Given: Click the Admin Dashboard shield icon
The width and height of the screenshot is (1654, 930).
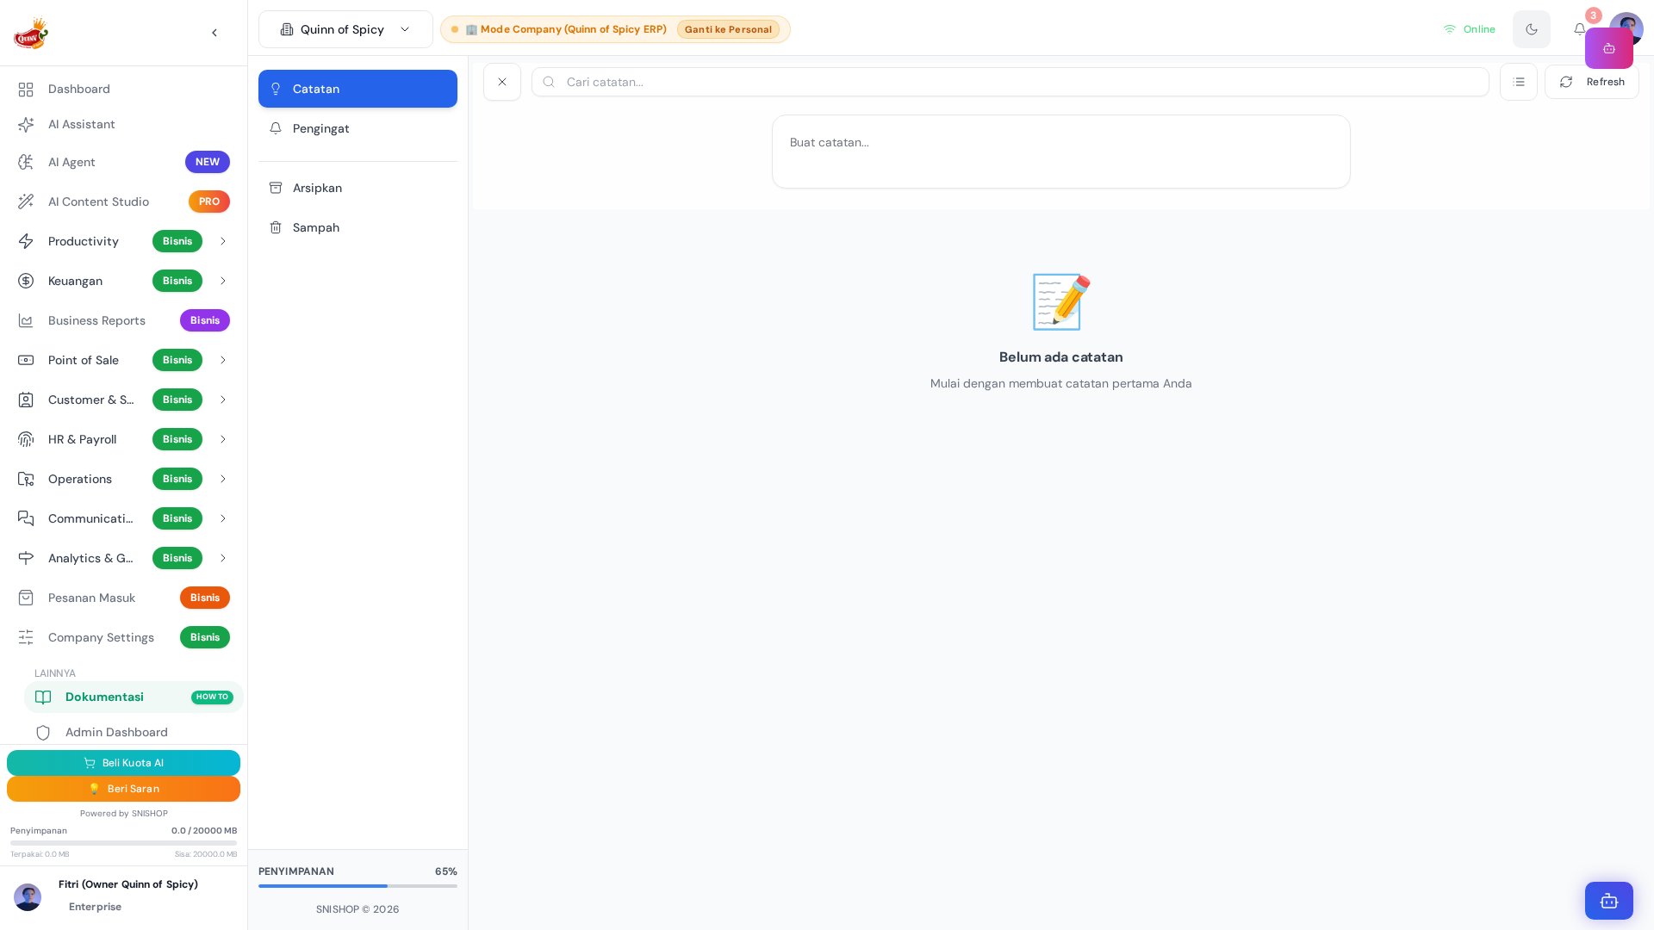Looking at the screenshot, I should (43, 733).
